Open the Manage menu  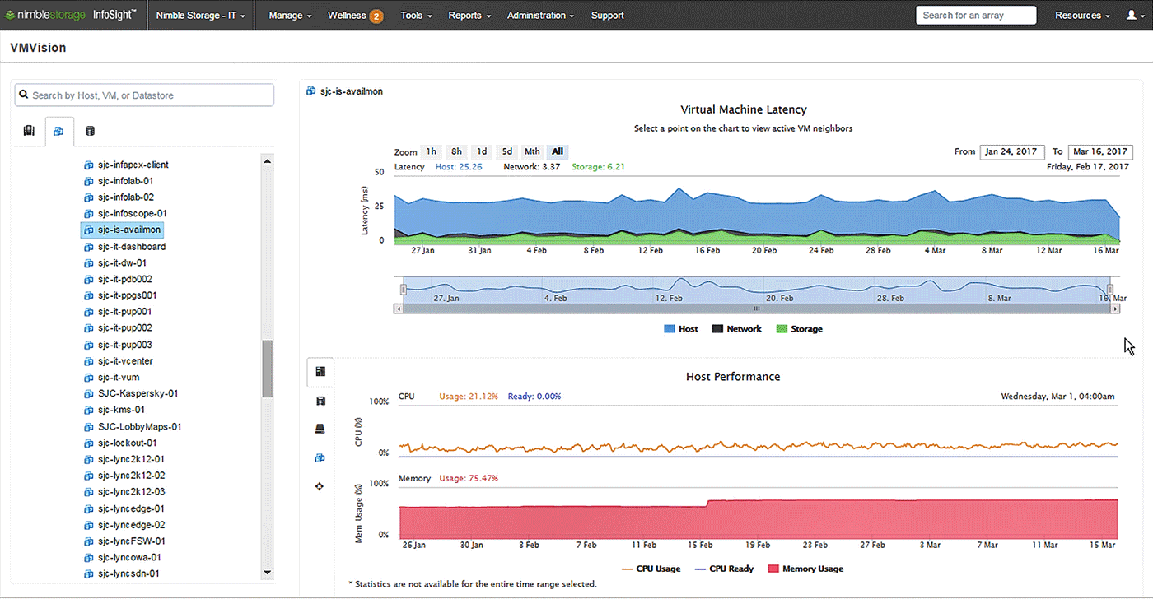pyautogui.click(x=290, y=16)
